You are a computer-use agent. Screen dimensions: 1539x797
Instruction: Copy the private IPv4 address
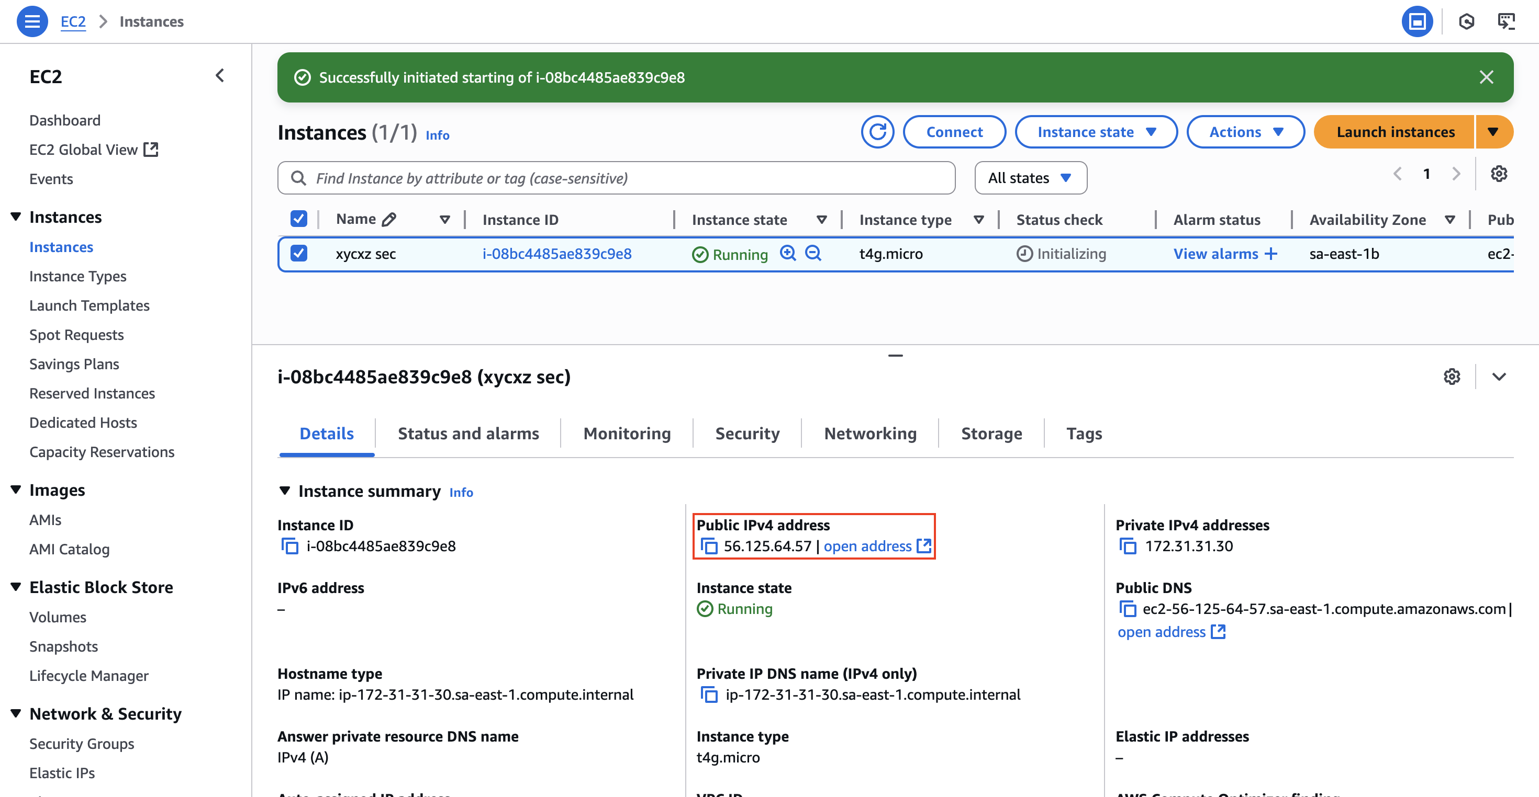pos(1128,546)
